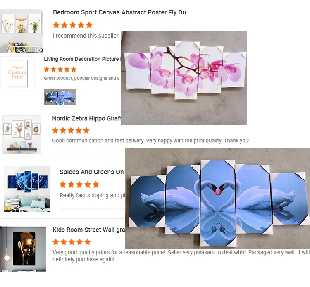Open the Living Room Decoration Picture listing
310x287 pixels.
coord(82,59)
